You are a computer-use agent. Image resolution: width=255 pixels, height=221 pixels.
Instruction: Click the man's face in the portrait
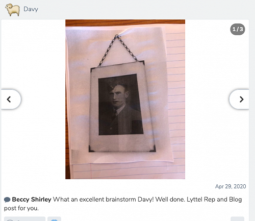click(118, 96)
